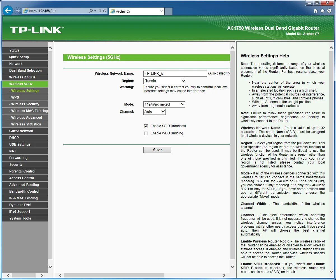
Task: Uncheck Enable SSID Broadcast checkbox
Action: [146, 126]
